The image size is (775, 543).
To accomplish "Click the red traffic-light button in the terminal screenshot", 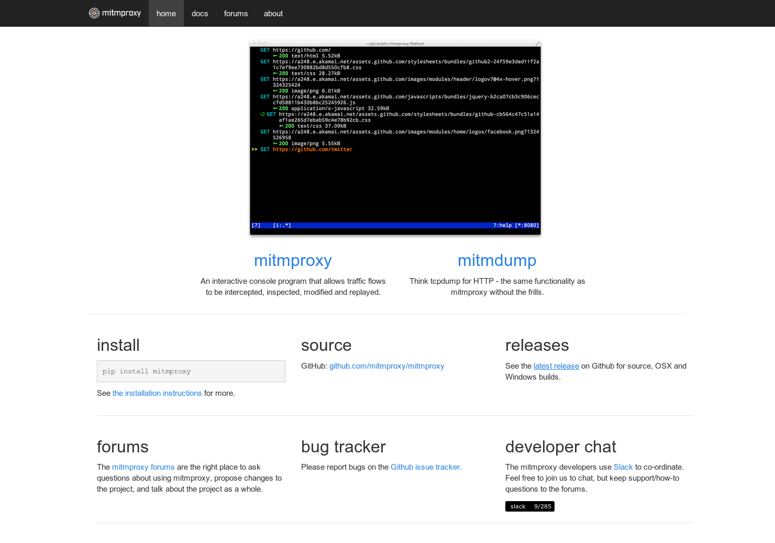I will [x=254, y=44].
